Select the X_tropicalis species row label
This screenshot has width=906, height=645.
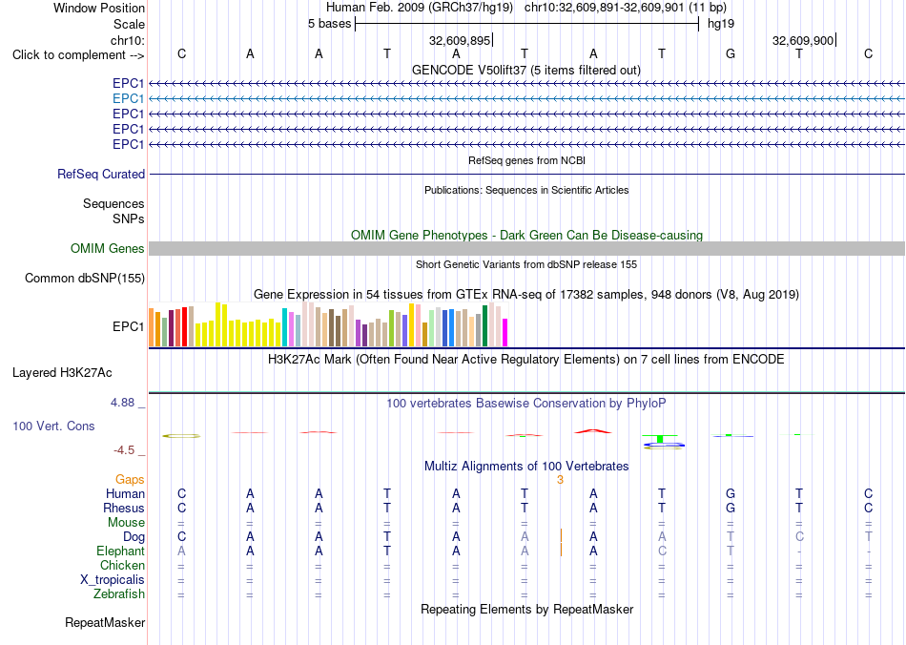pos(113,580)
